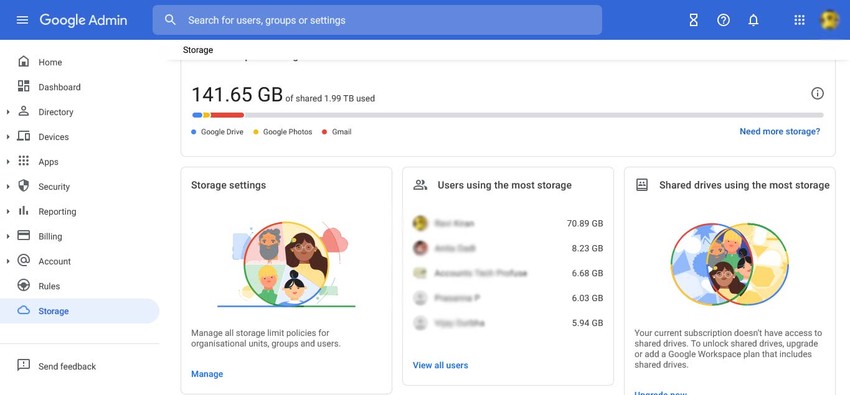Expand the Directory section

(8, 112)
